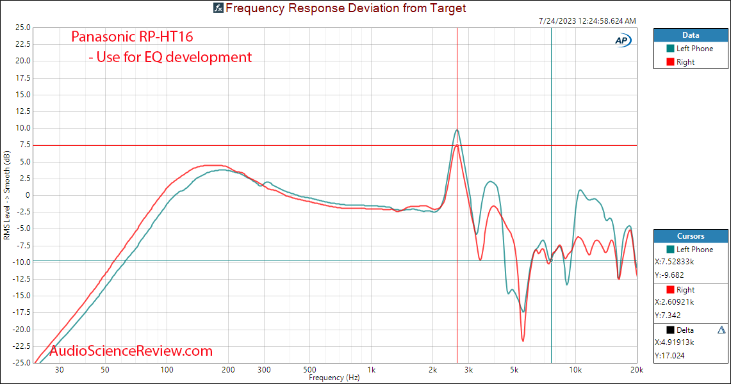Click the 25.0 tick label on y-axis

[x=22, y=28]
